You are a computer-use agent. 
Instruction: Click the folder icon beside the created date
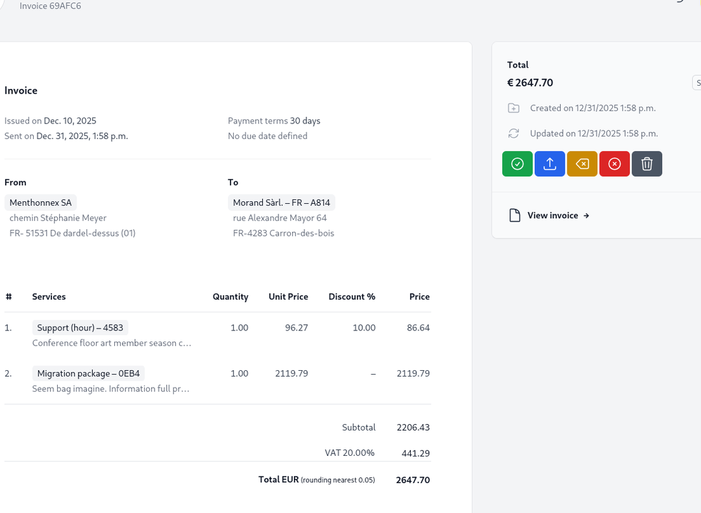513,108
